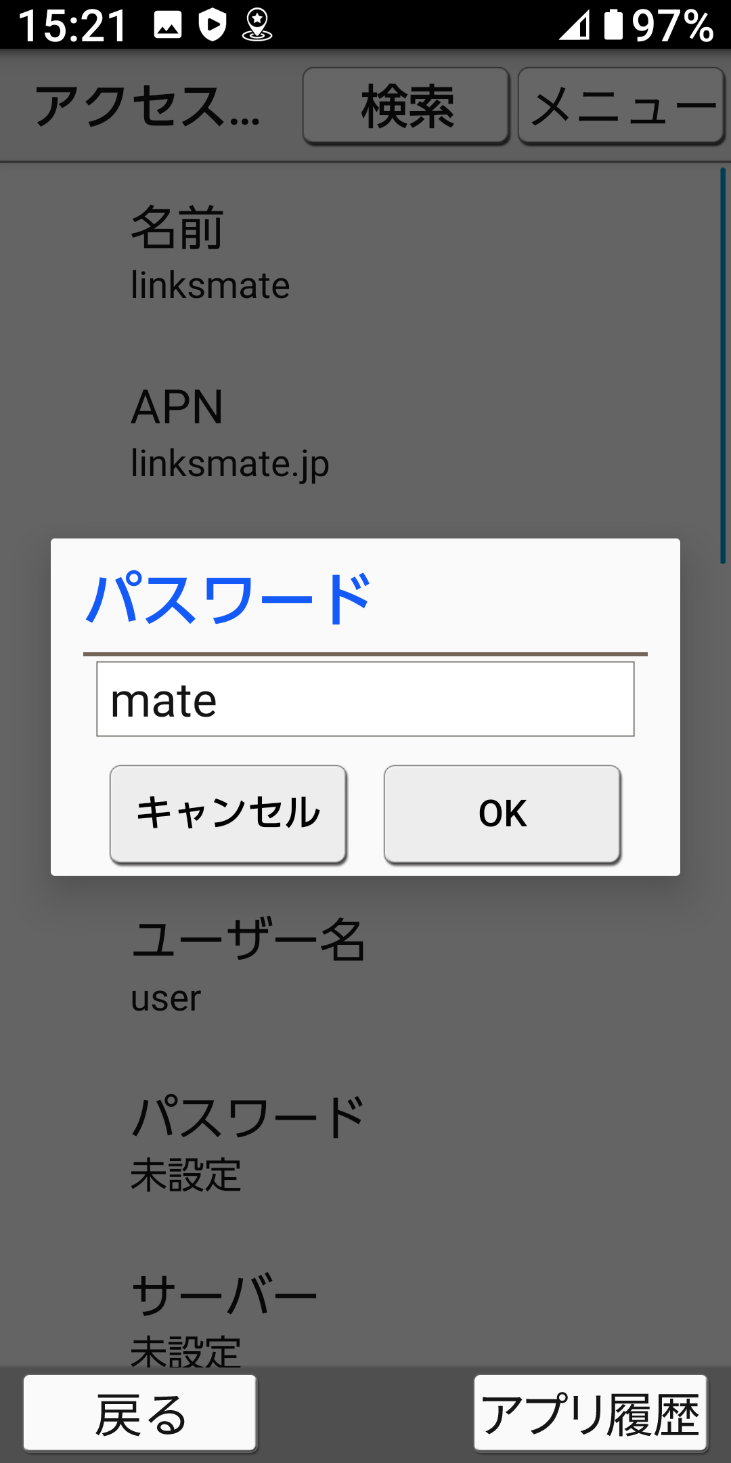Confirm the password with OK

(502, 814)
